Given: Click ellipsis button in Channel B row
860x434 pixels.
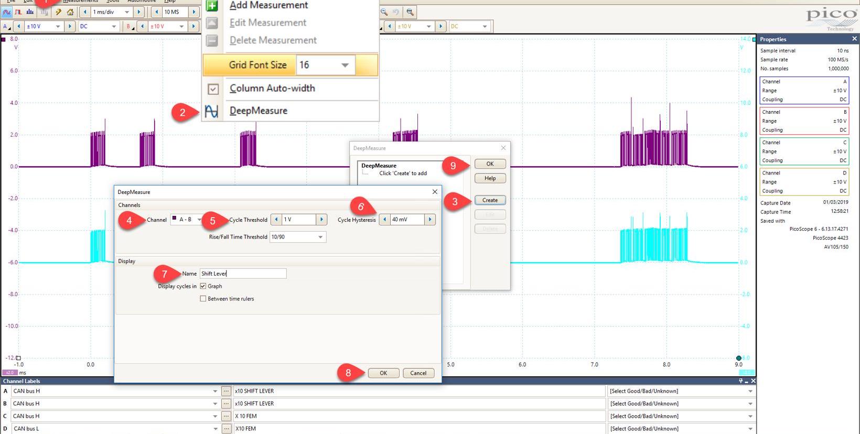Looking at the screenshot, I should point(226,404).
